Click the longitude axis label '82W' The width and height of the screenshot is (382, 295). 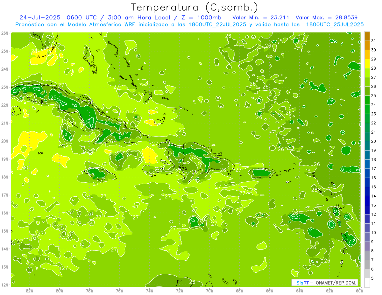(x=30, y=290)
